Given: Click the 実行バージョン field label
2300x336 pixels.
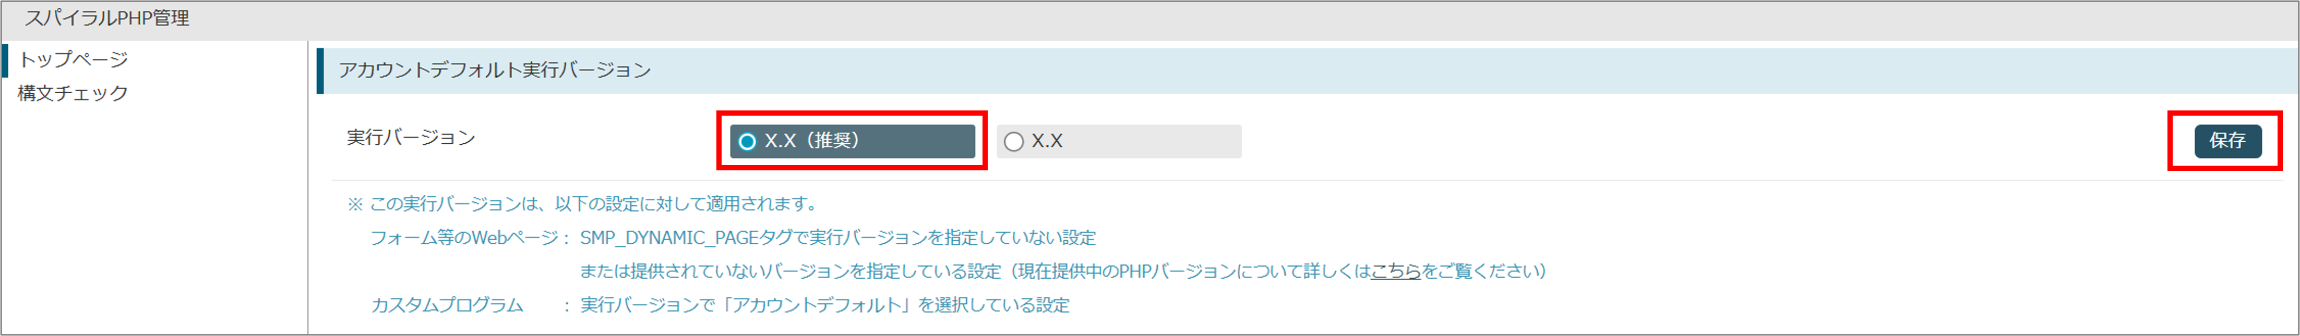Looking at the screenshot, I should click(x=411, y=137).
